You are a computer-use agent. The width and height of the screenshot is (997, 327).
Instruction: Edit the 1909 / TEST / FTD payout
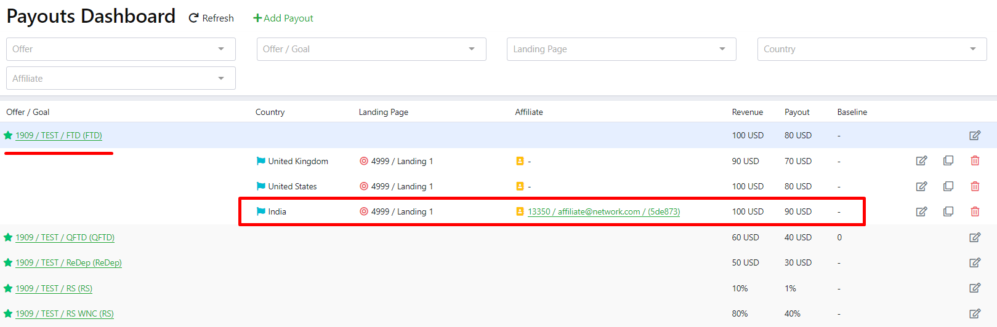(x=974, y=135)
